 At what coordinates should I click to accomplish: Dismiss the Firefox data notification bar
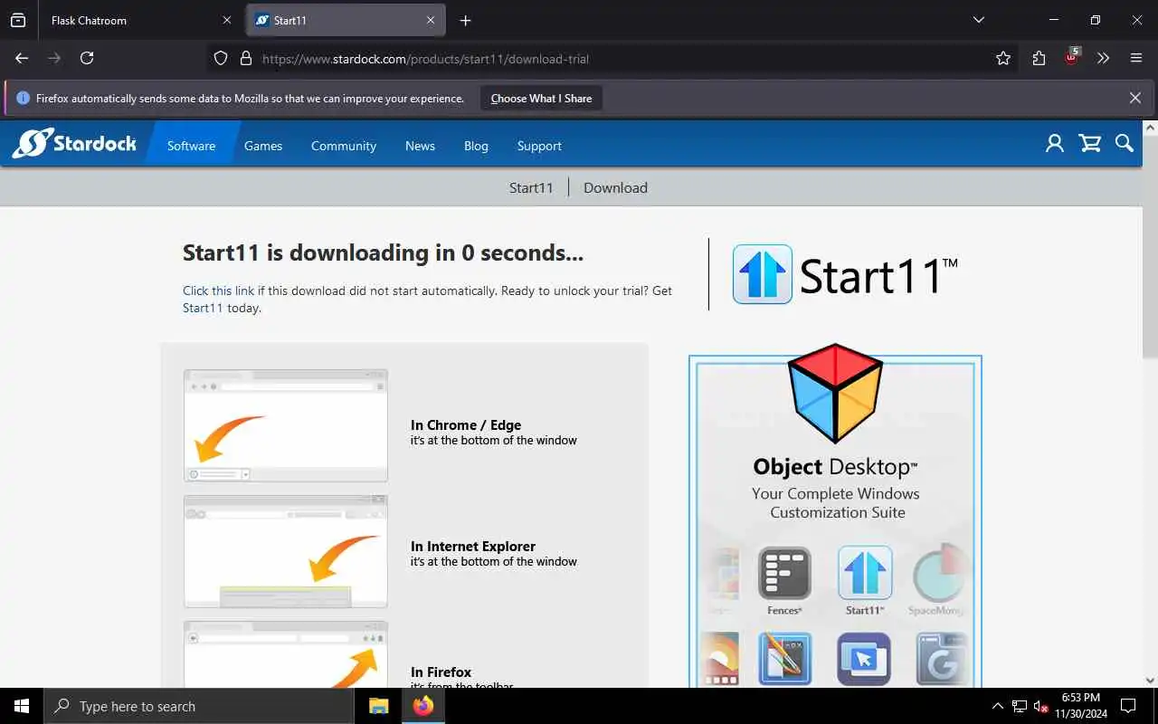click(1134, 98)
